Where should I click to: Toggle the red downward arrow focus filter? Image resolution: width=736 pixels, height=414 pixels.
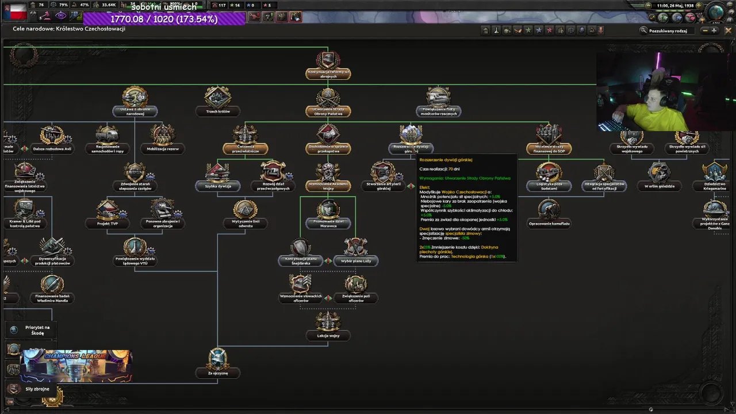[x=601, y=30]
